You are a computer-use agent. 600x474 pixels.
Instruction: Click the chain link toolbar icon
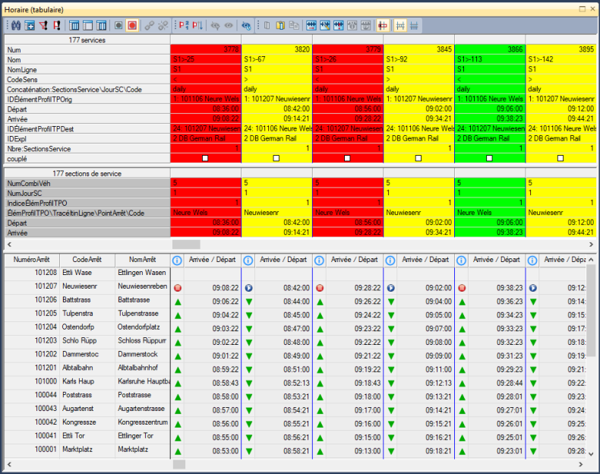coord(150,25)
